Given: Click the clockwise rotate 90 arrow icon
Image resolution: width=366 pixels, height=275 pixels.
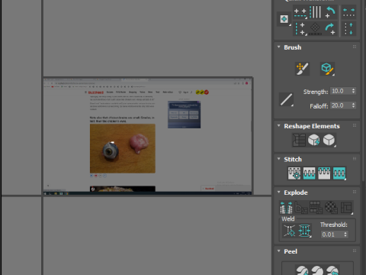Looking at the screenshot, I should pyautogui.click(x=330, y=28).
